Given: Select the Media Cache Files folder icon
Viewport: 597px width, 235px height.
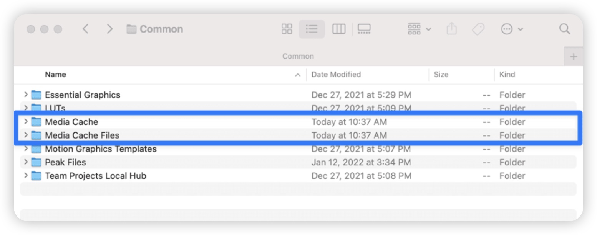Looking at the screenshot, I should point(36,135).
